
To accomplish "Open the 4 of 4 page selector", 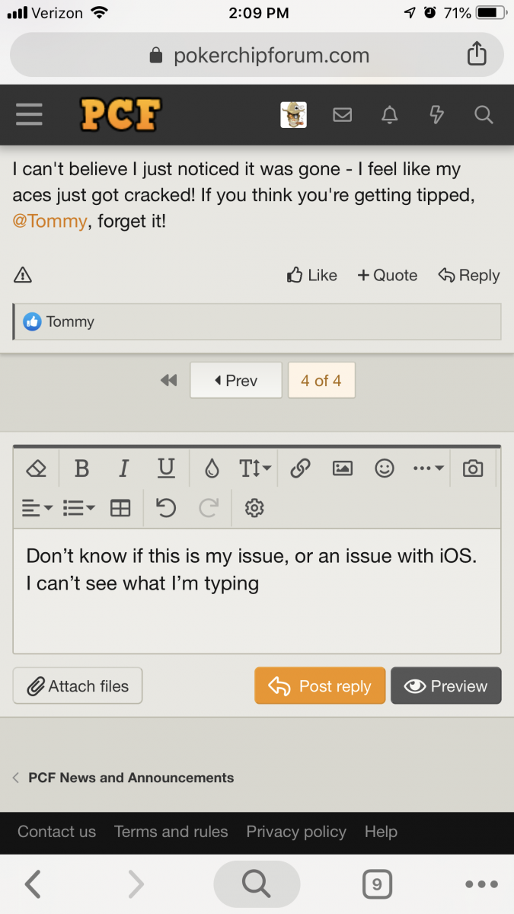I will [x=321, y=380].
